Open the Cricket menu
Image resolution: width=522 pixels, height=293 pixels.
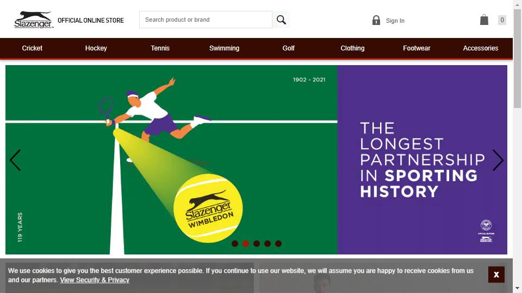pos(32,48)
